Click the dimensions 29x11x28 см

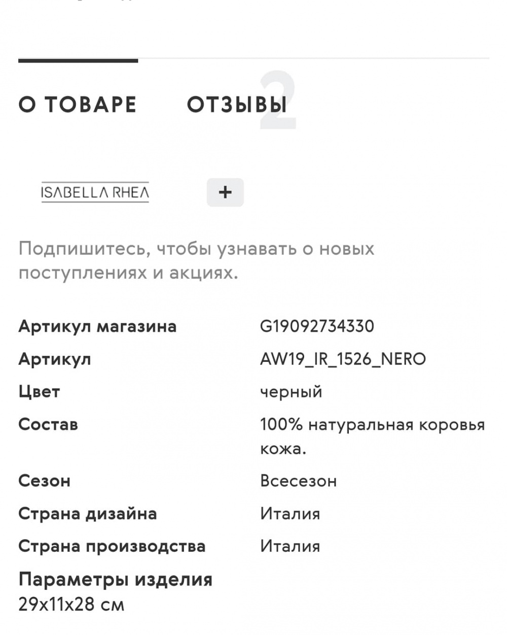point(71,605)
